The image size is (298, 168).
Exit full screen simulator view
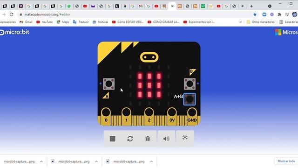coord(185,138)
